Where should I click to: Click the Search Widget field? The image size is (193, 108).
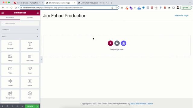tap(20, 23)
